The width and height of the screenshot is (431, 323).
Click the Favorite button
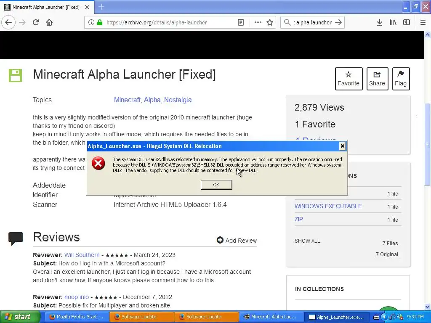click(349, 79)
